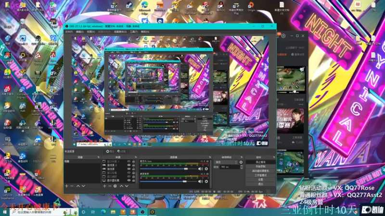Toggle the lock on the third source row 游戏源
385x216 pixels.
[134, 169]
